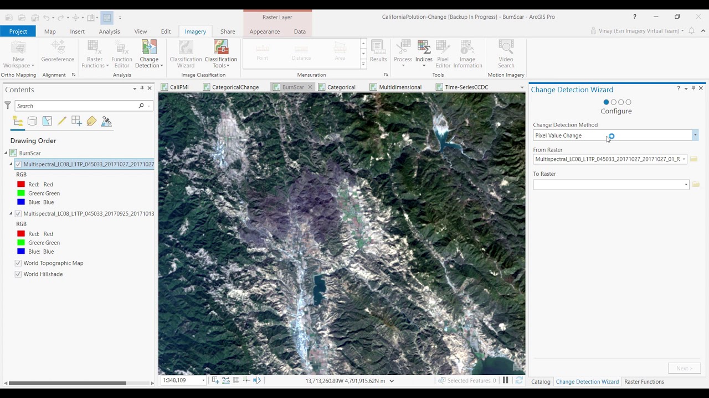Switch Contents to List By Data Source

coord(33,122)
